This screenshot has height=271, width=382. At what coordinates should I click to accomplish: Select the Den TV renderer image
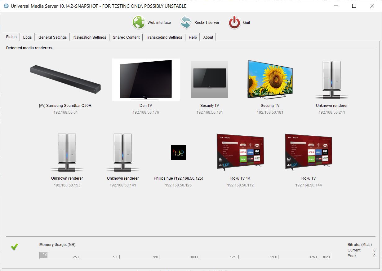point(146,80)
